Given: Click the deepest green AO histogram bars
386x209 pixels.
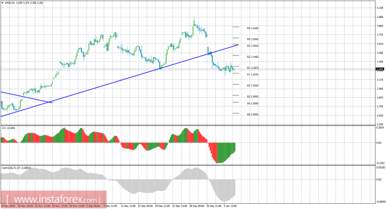Looking at the screenshot, I should pos(219,153).
